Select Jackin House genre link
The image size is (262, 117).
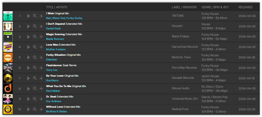[x=210, y=76]
